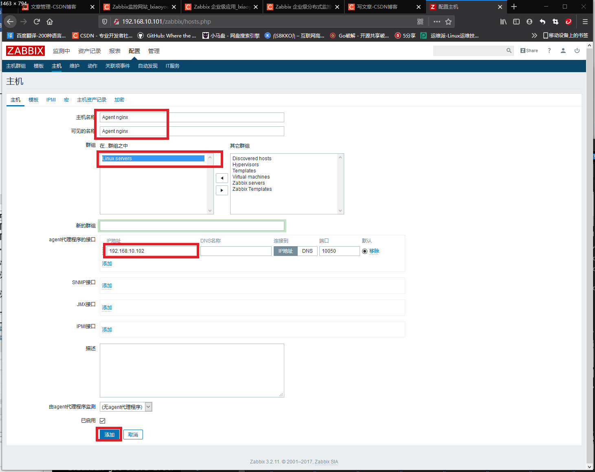Move group right with the right arrow button
Screen dimensions: 595x472
coord(222,190)
